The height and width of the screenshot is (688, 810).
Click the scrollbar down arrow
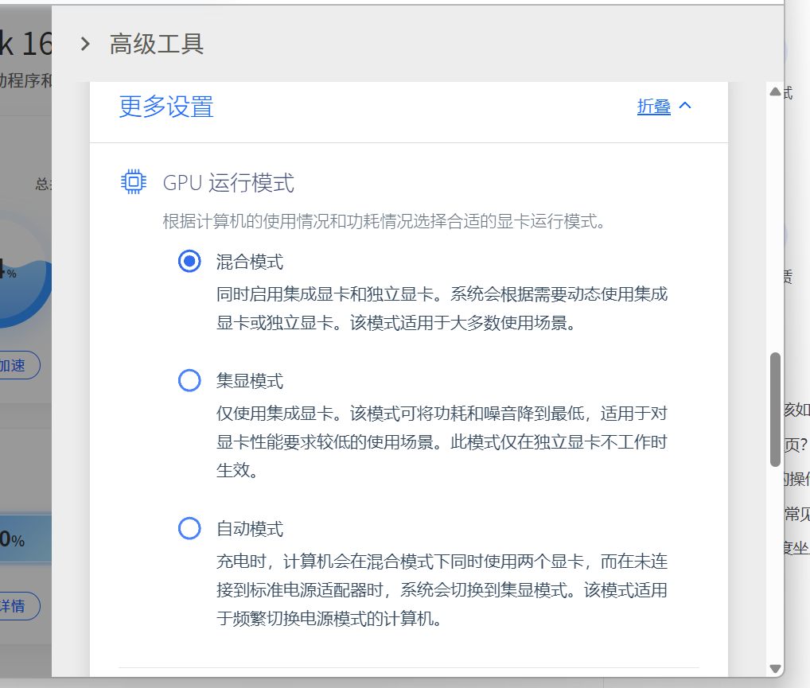[x=775, y=668]
